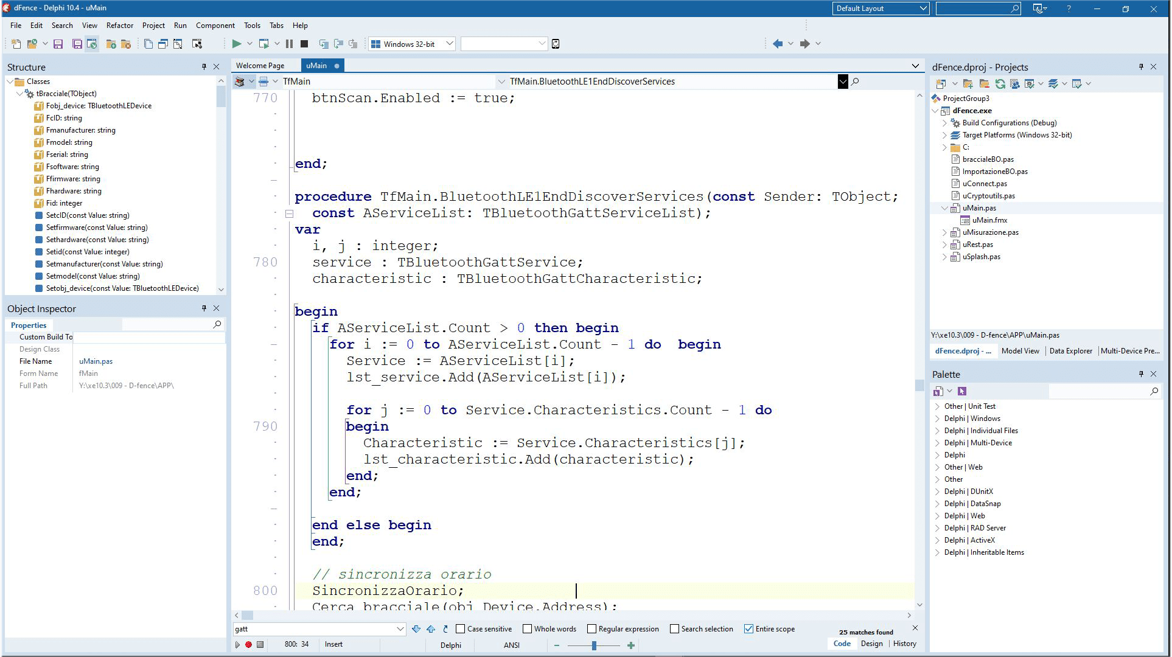The height and width of the screenshot is (657, 1172).
Task: Switch to the Design tab
Action: point(871,644)
